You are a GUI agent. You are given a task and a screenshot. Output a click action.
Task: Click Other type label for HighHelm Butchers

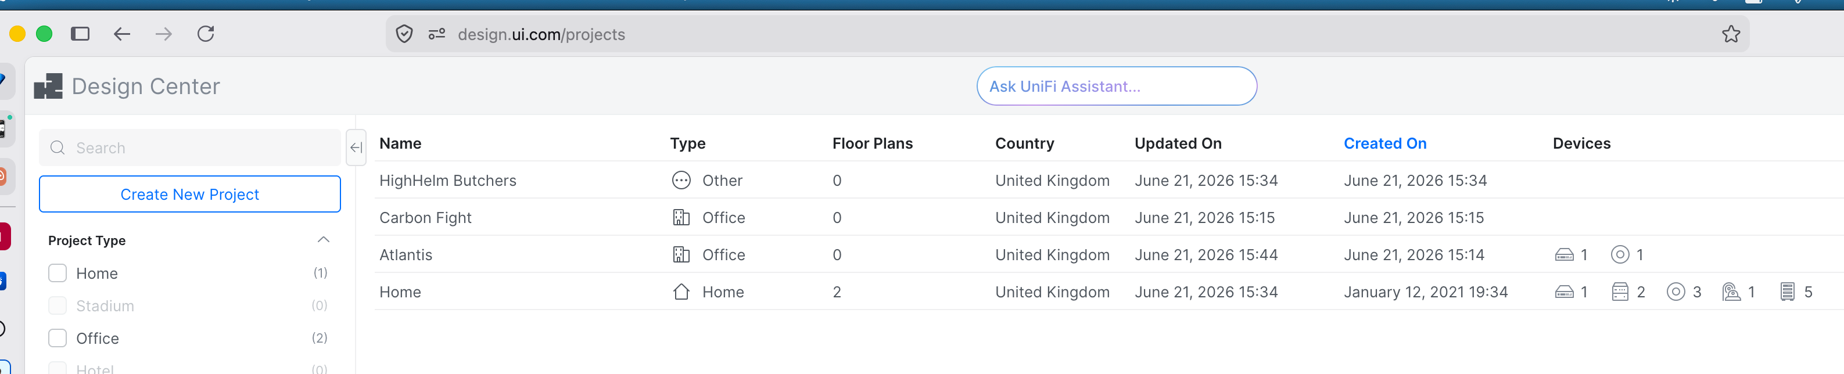[x=722, y=180]
